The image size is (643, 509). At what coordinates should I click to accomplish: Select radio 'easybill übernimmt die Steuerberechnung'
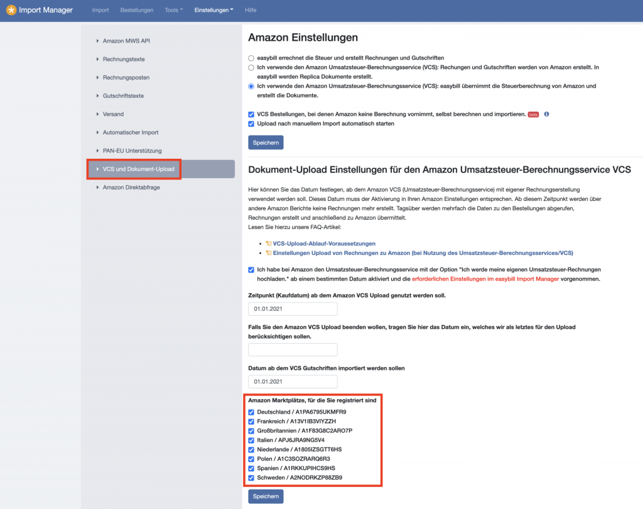251,86
